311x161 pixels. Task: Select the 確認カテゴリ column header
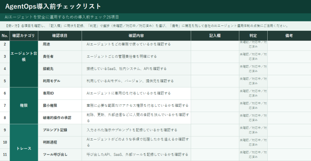24,36
